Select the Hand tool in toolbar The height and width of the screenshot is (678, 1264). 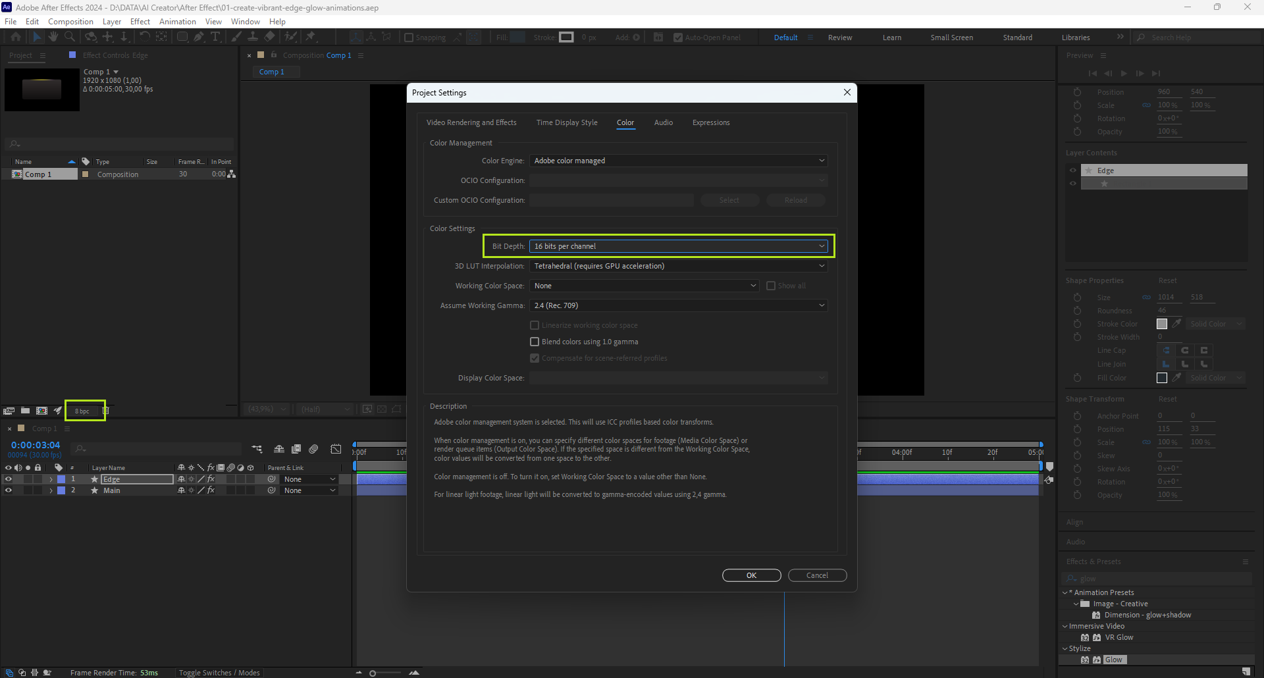click(53, 37)
